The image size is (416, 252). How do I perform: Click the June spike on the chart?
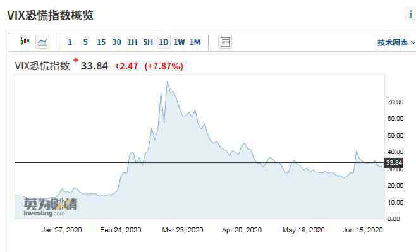click(x=357, y=151)
